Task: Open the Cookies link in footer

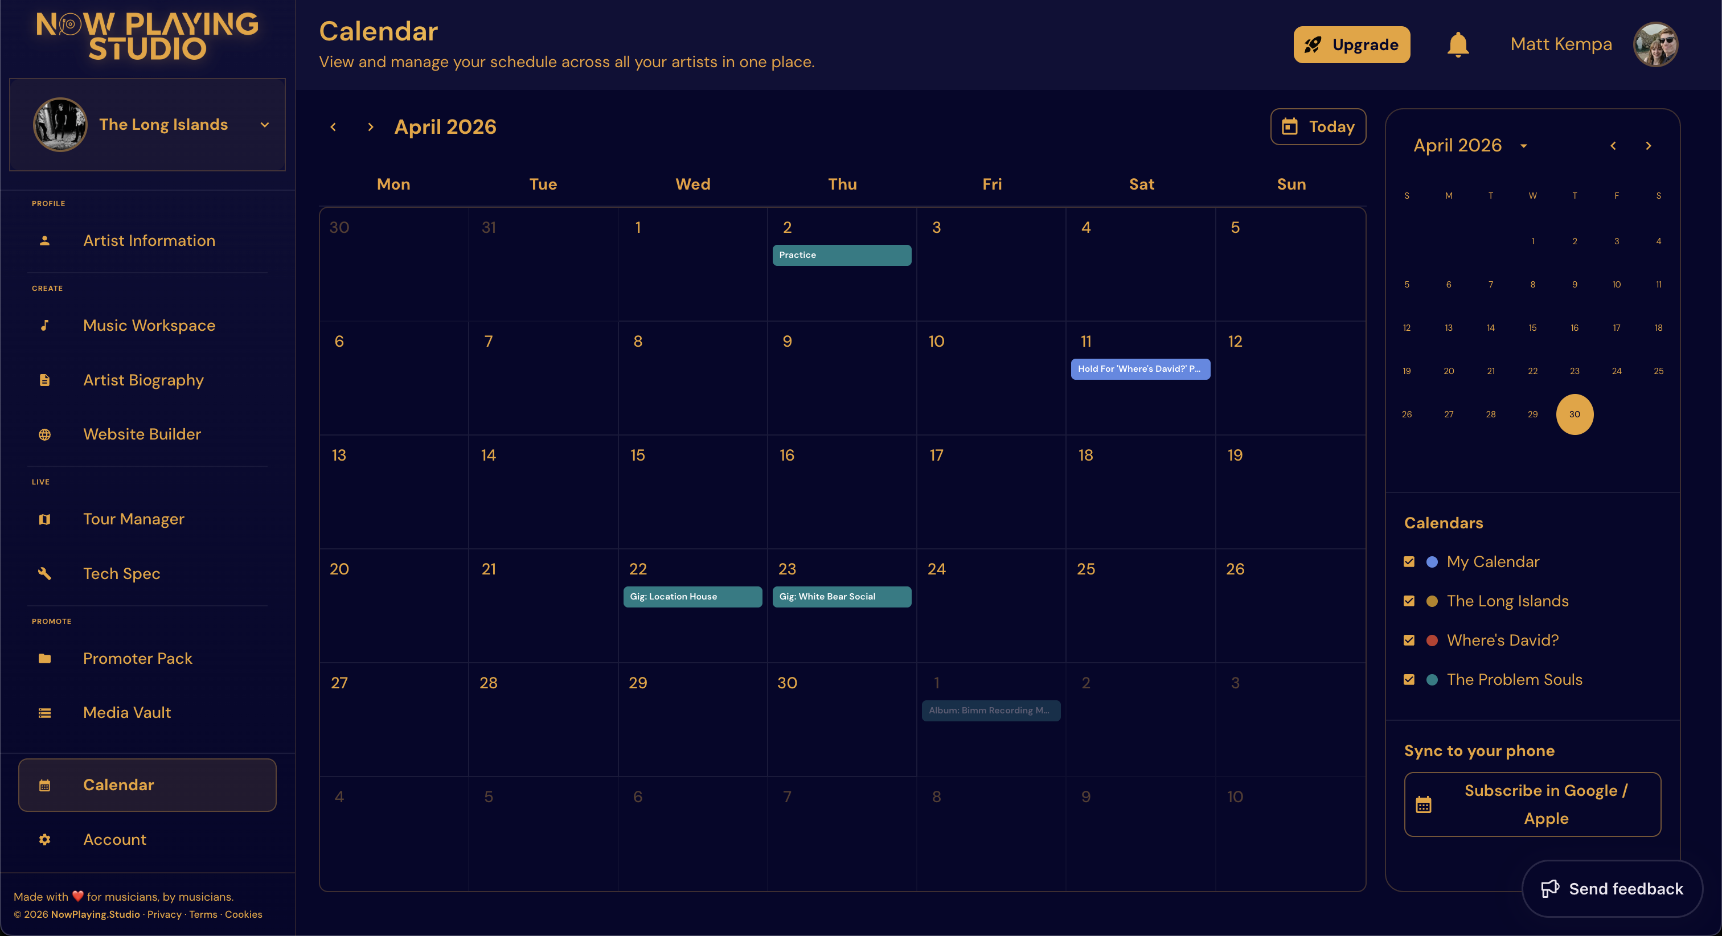Action: [243, 914]
